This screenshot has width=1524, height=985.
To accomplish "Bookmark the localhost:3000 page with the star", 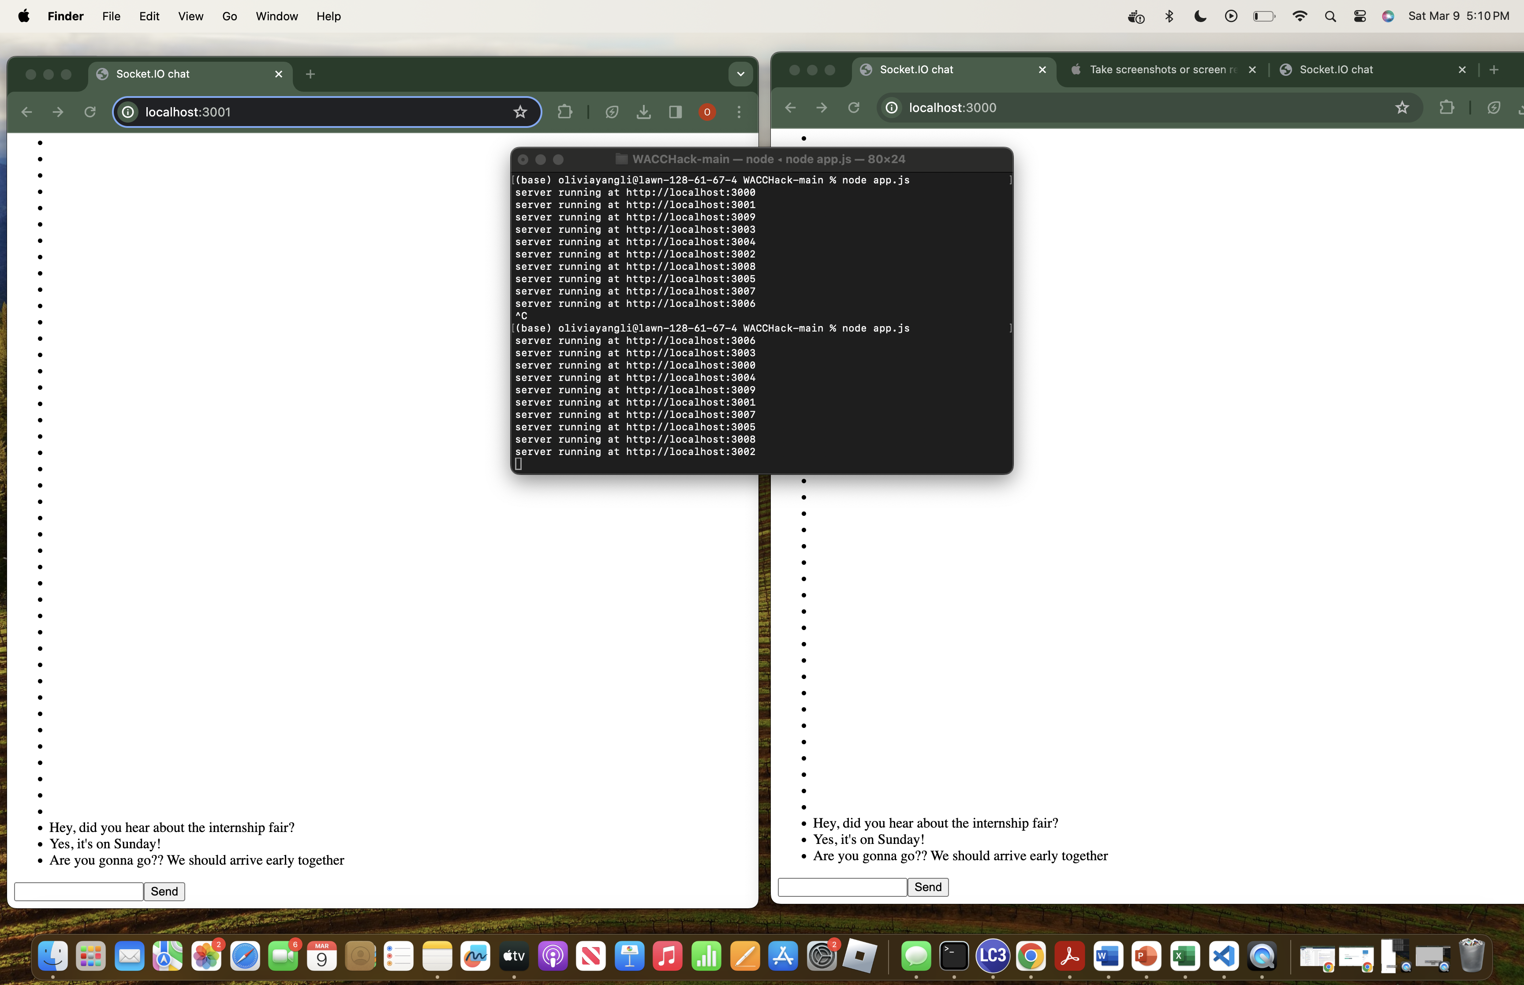I will [x=1402, y=108].
